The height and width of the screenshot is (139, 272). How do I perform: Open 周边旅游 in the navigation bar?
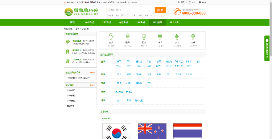pos(123,22)
